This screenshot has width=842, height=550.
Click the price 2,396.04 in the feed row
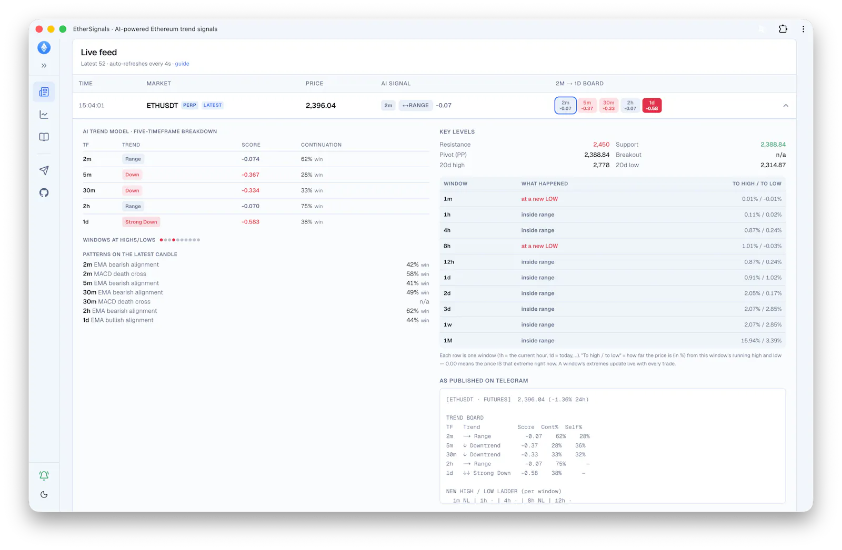(320, 106)
